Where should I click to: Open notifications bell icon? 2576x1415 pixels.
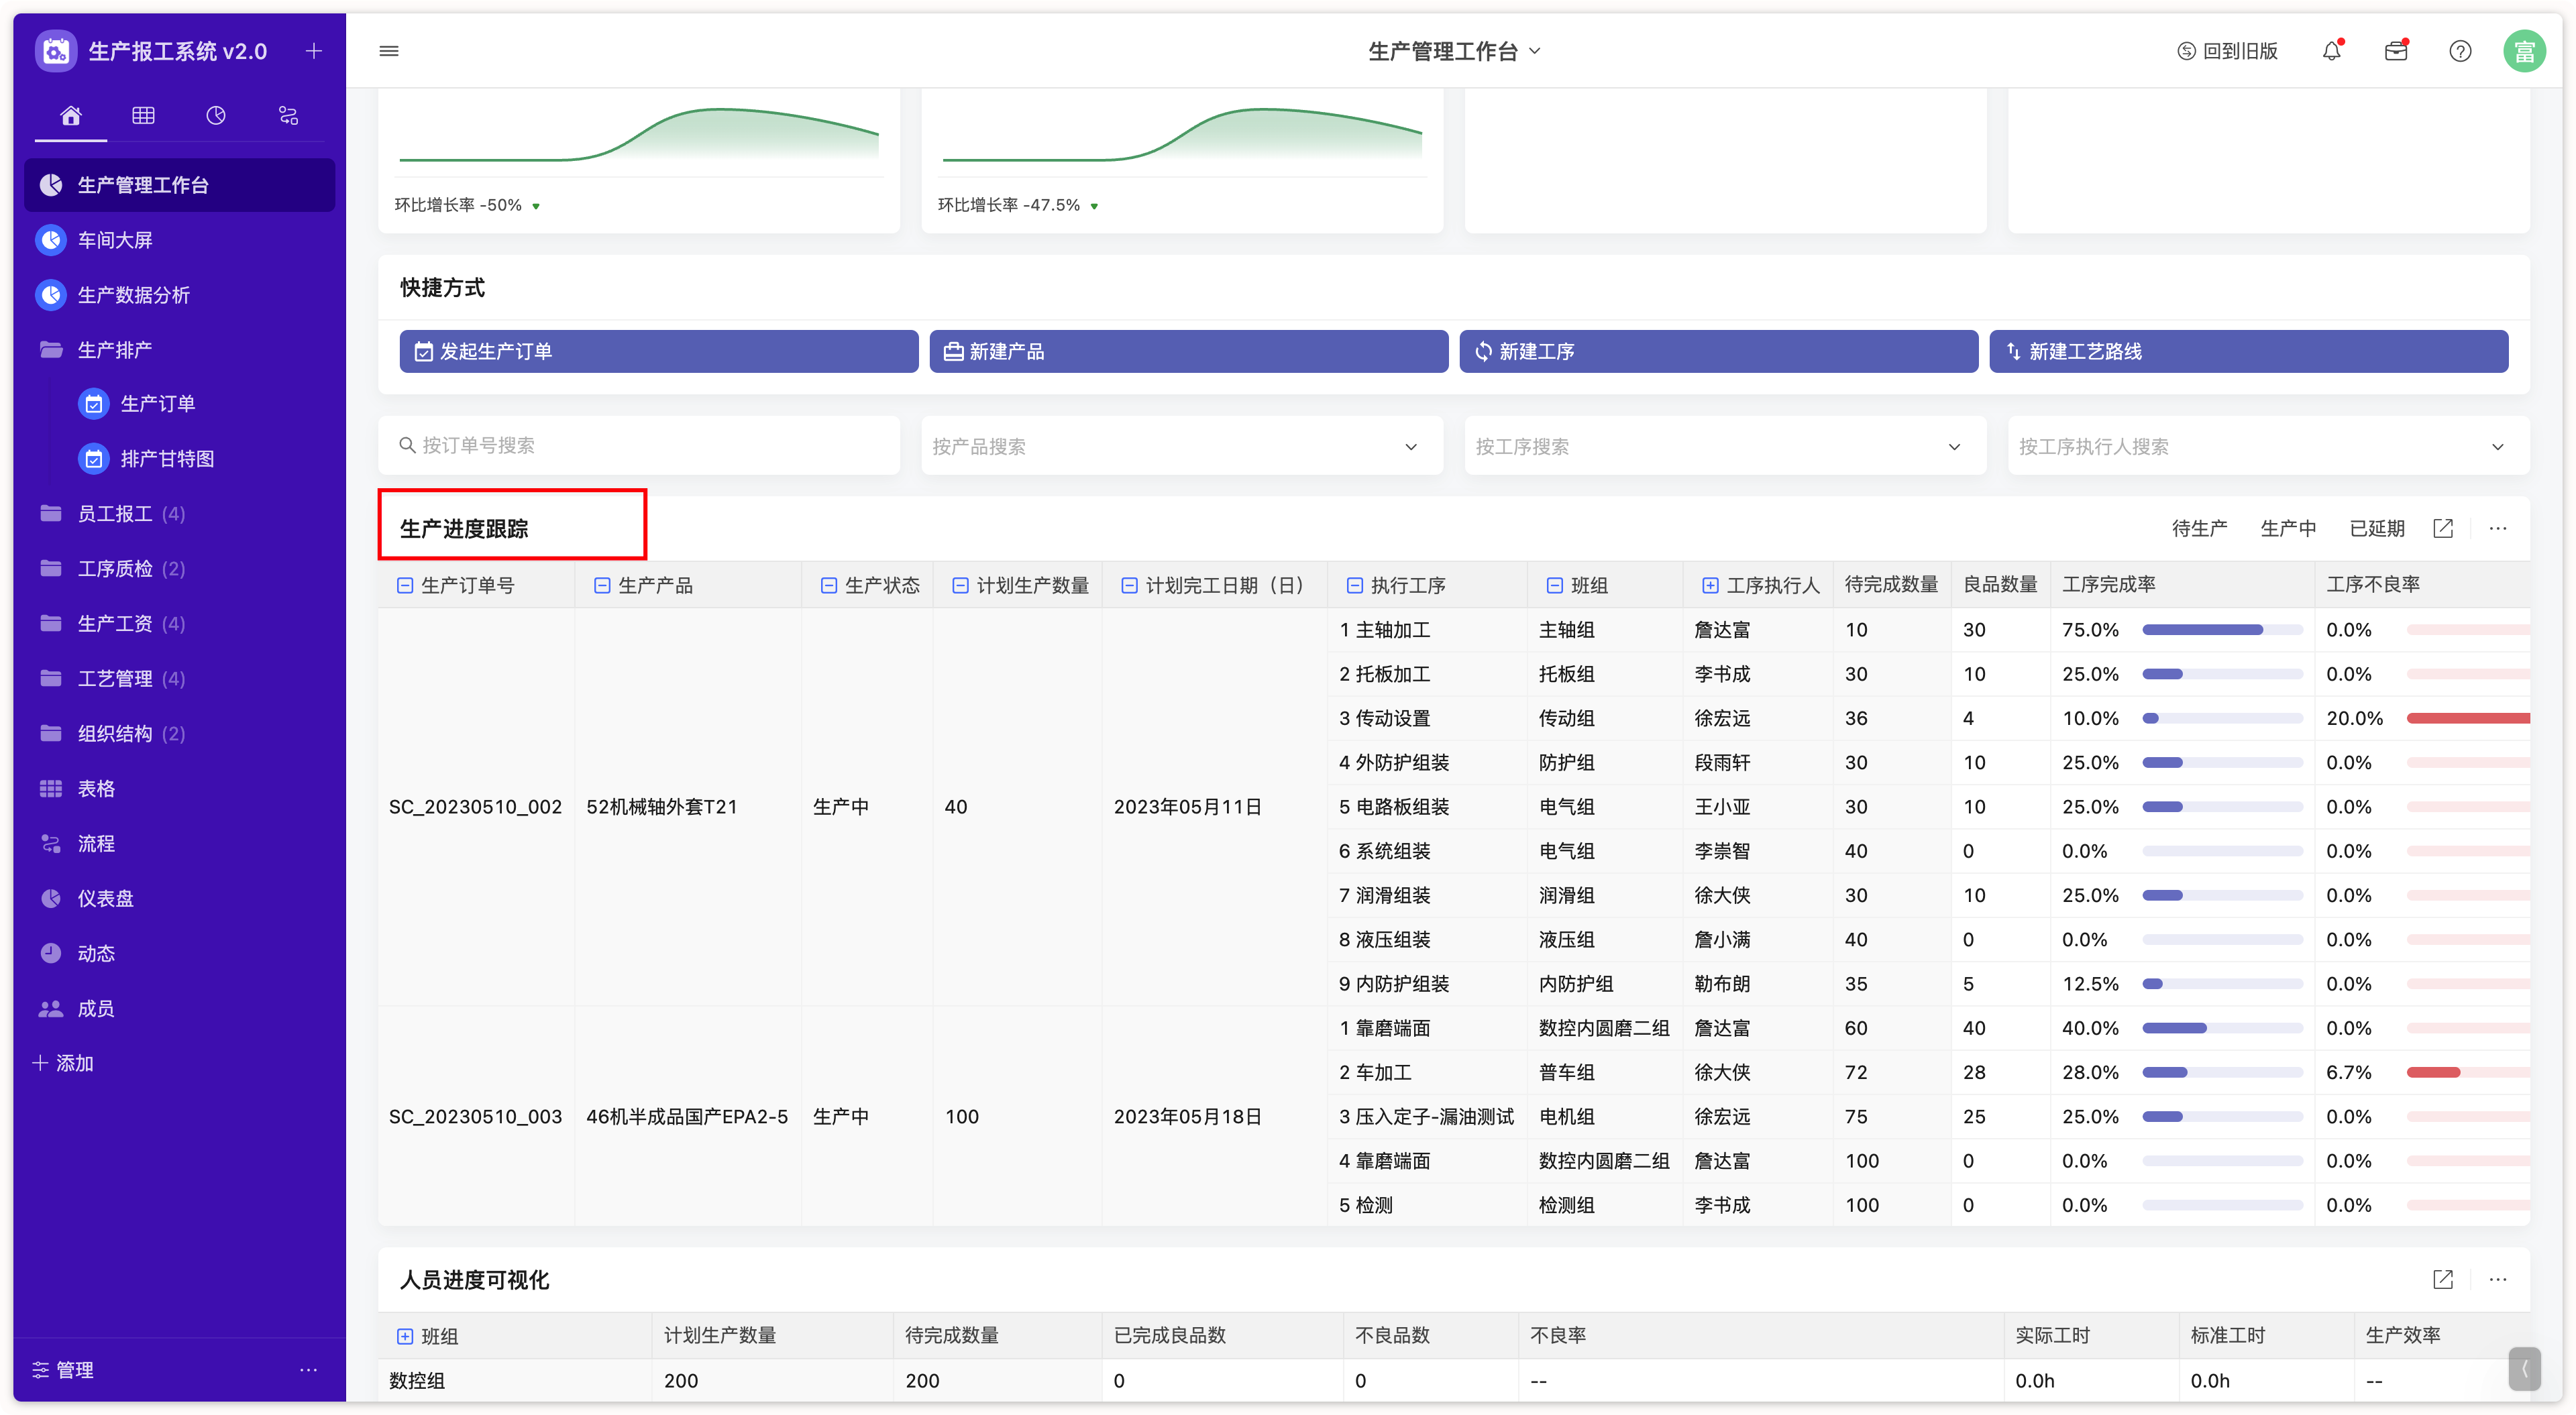click(x=2331, y=51)
